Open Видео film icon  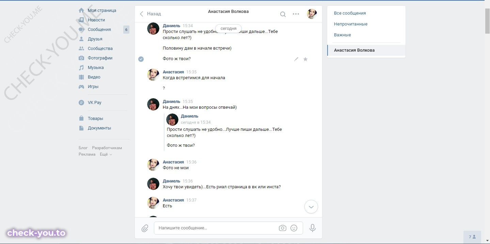click(81, 77)
